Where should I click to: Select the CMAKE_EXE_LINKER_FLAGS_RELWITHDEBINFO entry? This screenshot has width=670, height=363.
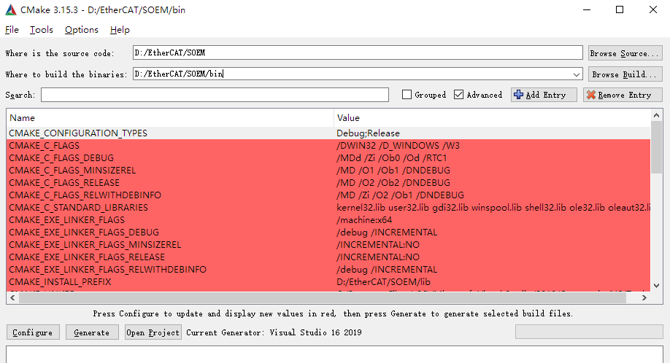108,269
